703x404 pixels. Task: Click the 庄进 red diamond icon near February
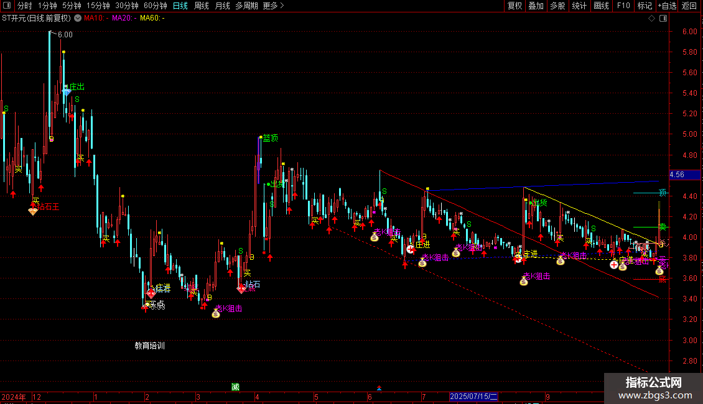click(x=151, y=293)
